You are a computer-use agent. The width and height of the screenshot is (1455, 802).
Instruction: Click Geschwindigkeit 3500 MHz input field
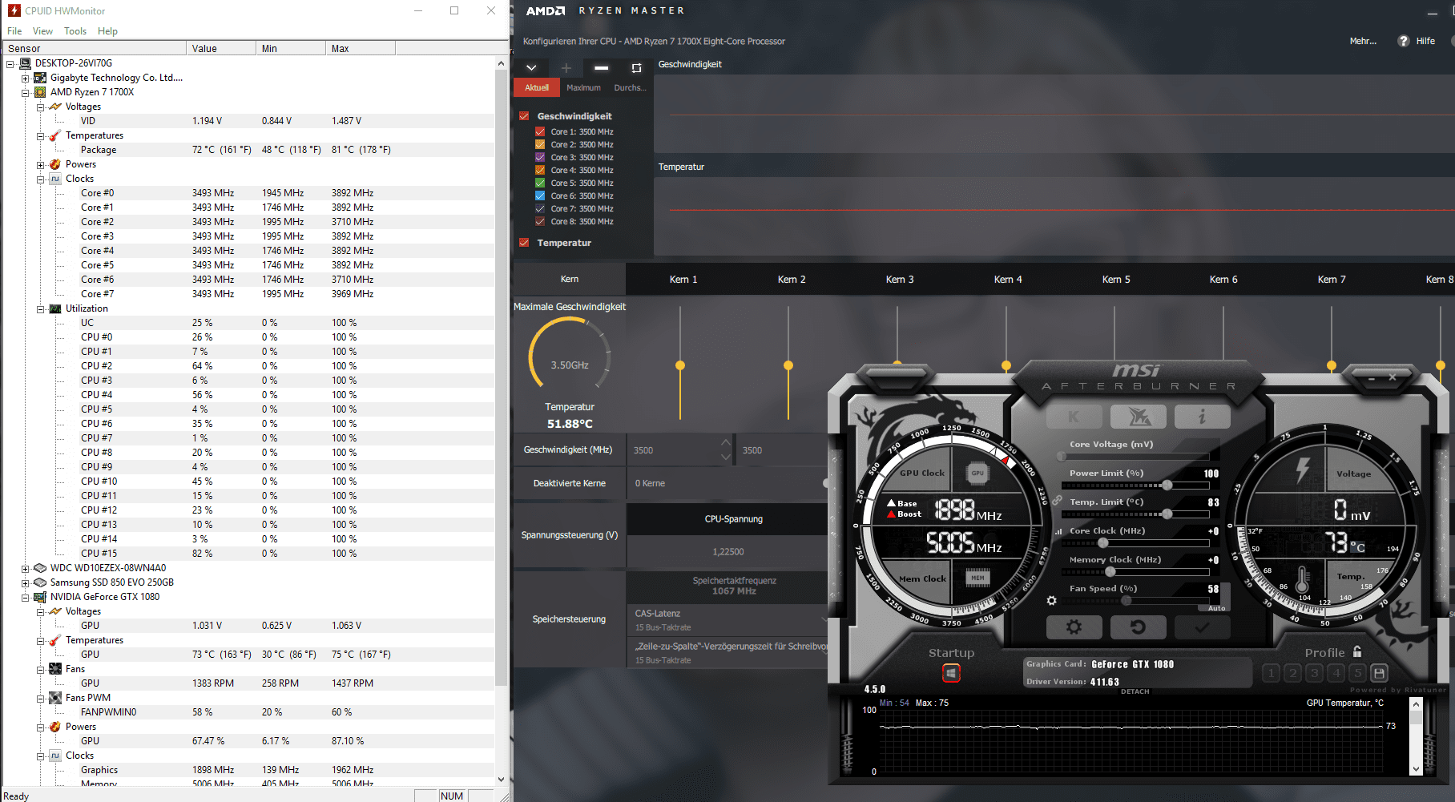point(681,450)
